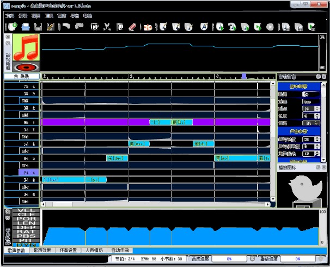Collapse the second blue section header in note info
The height and width of the screenshot is (267, 330).
(299, 131)
